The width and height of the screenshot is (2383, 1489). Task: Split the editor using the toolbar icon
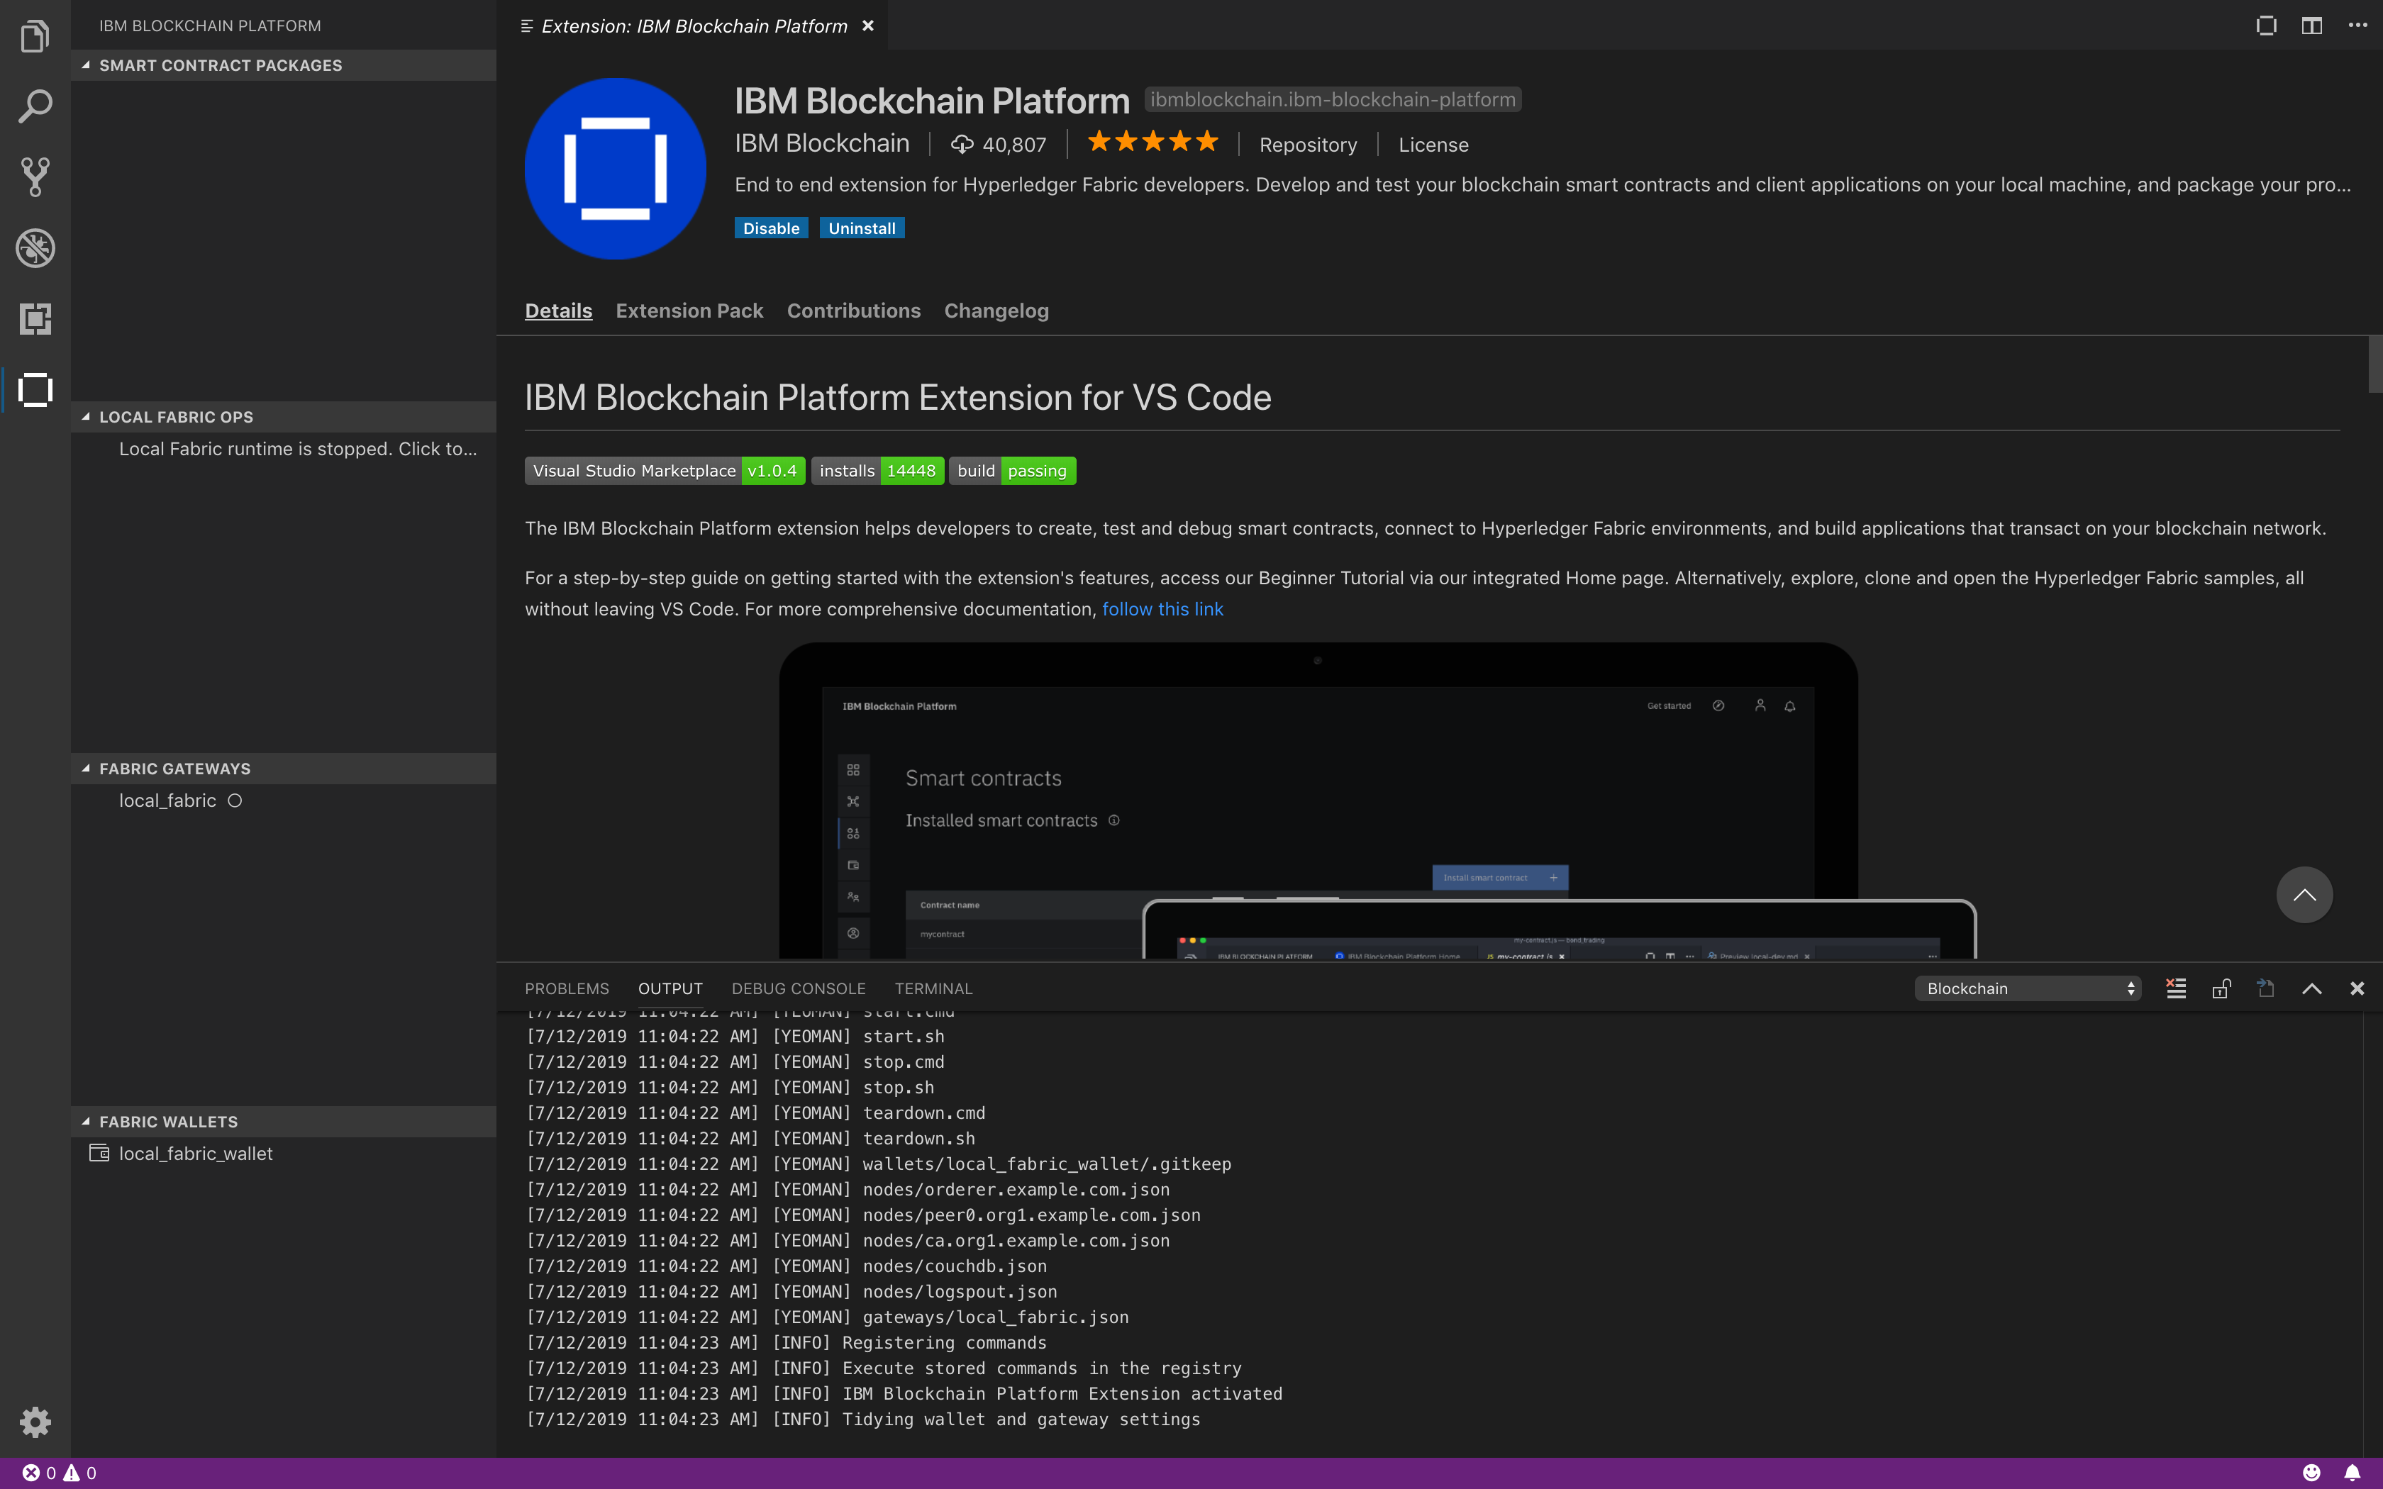[x=2311, y=26]
